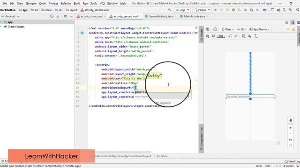The image size is (300, 168).
Task: Toggle the Palette side panel
Action: coord(201,35)
